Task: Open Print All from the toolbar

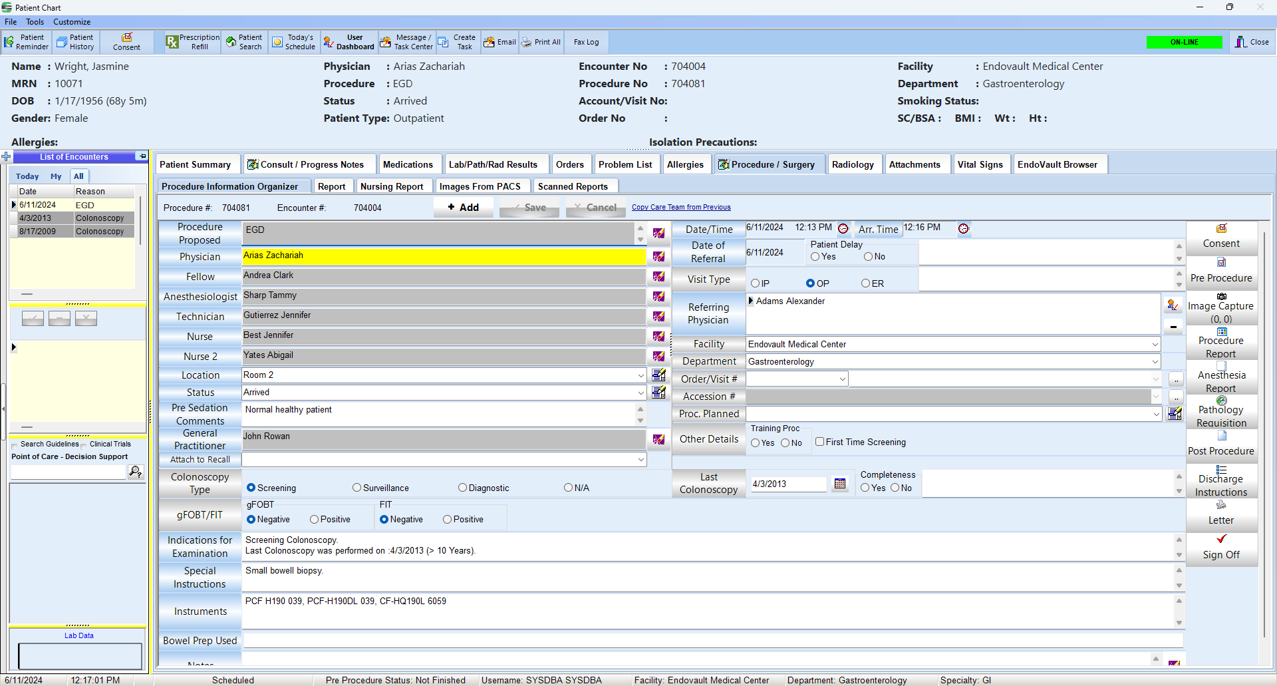Action: tap(541, 42)
